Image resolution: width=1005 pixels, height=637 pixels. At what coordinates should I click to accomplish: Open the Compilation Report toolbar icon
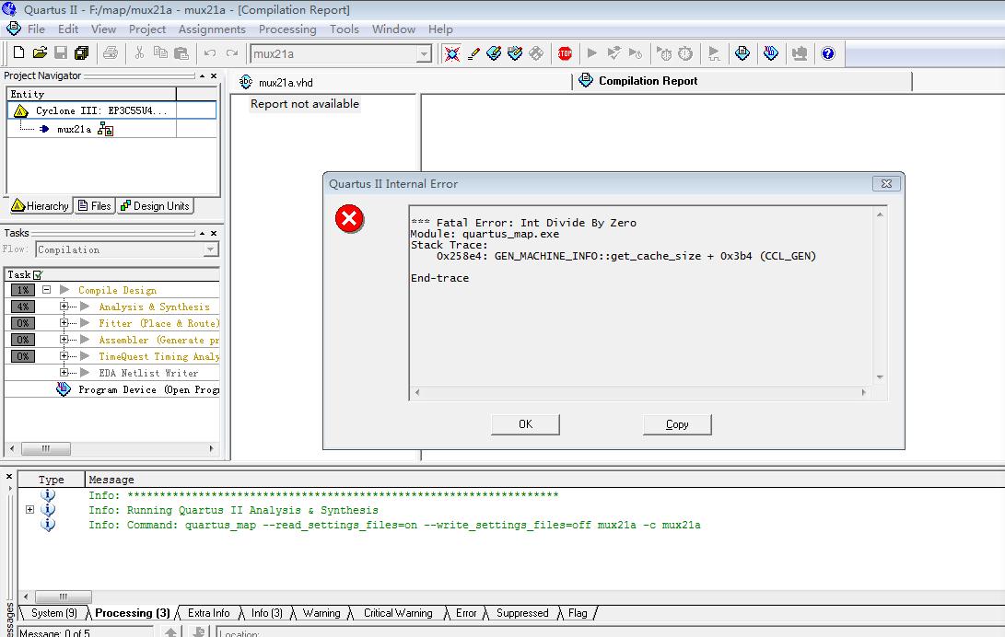click(742, 53)
